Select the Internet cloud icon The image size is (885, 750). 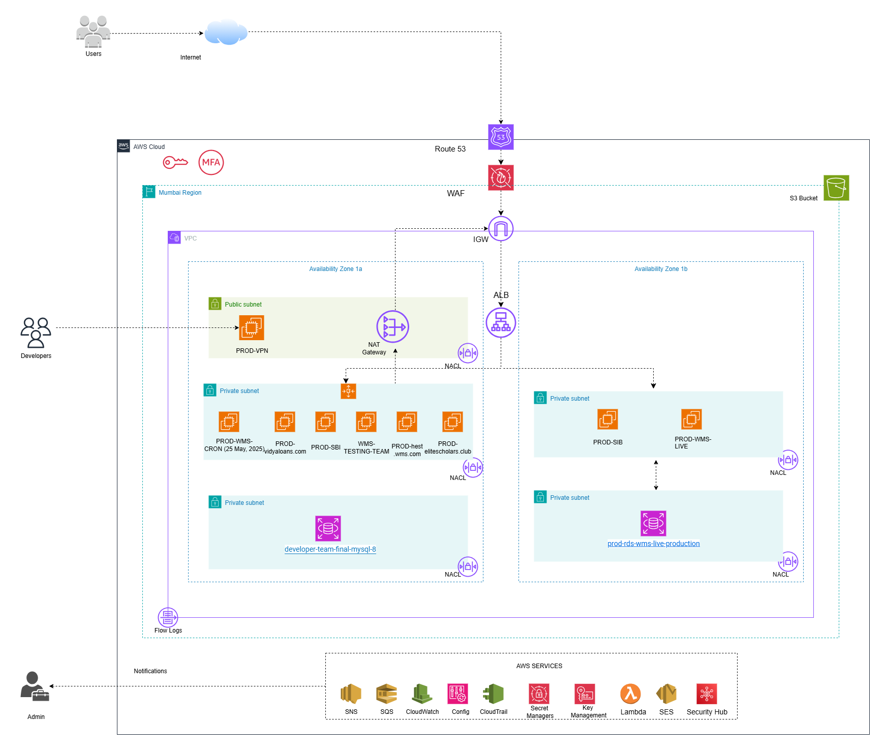pyautogui.click(x=226, y=33)
